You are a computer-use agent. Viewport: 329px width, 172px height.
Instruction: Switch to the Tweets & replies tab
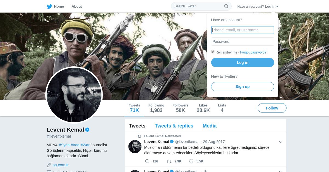[174, 126]
